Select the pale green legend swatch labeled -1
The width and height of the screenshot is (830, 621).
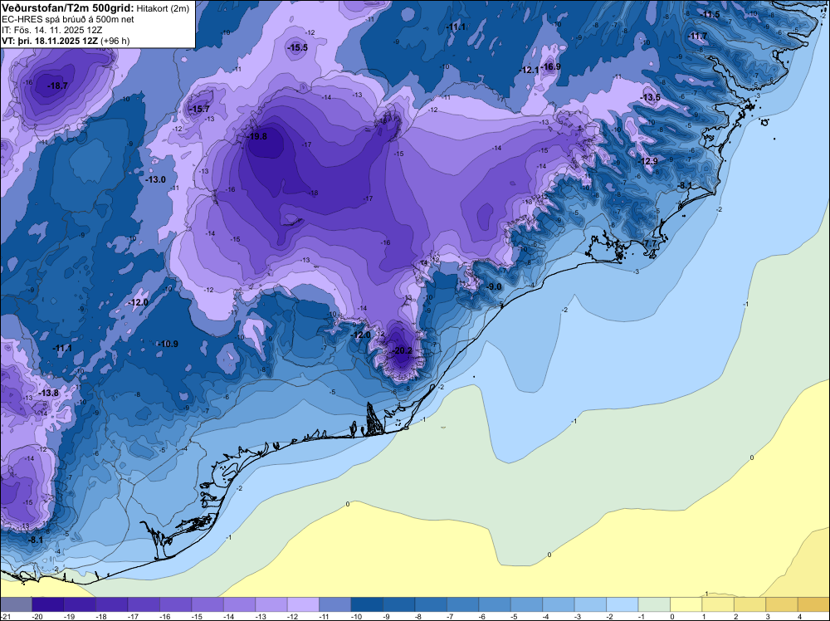coord(654,604)
